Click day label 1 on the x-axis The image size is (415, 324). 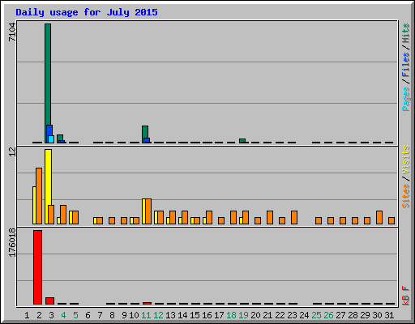tap(27, 315)
